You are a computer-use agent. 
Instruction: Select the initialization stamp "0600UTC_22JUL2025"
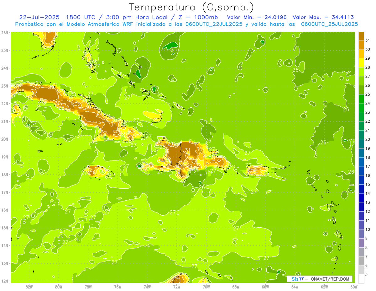click(214, 24)
